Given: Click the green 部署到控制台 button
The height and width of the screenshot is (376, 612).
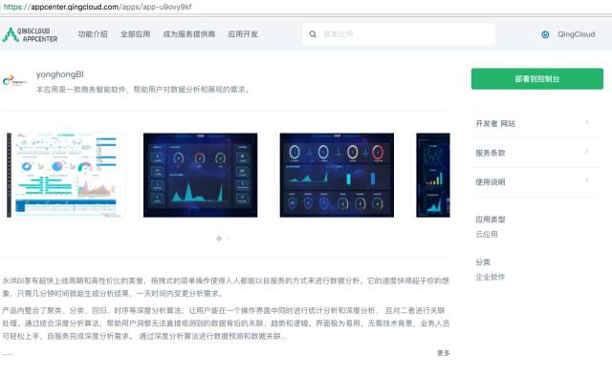Looking at the screenshot, I should pos(537,78).
